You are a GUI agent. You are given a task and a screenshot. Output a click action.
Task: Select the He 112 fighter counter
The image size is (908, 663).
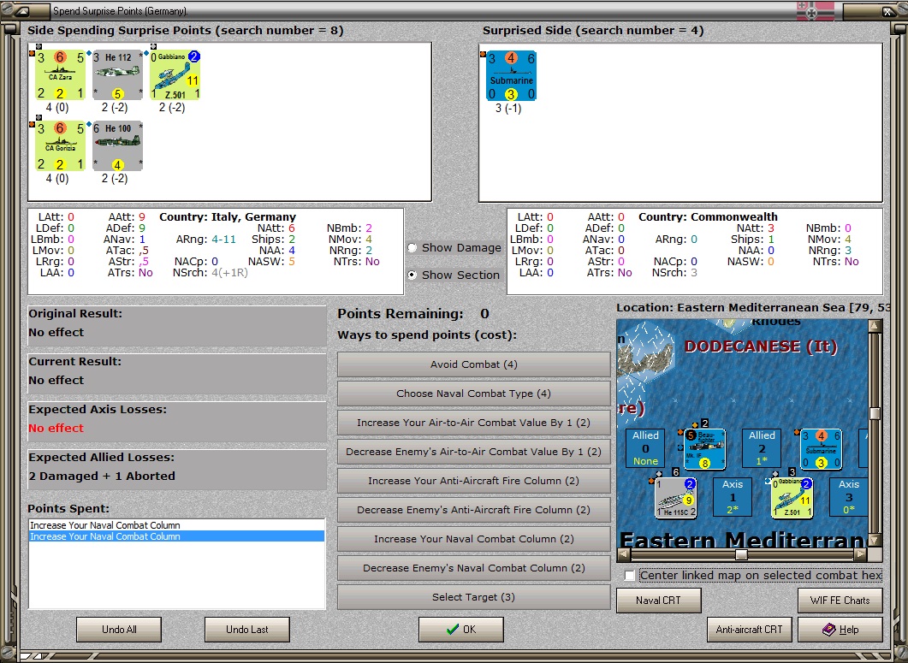tap(117, 75)
